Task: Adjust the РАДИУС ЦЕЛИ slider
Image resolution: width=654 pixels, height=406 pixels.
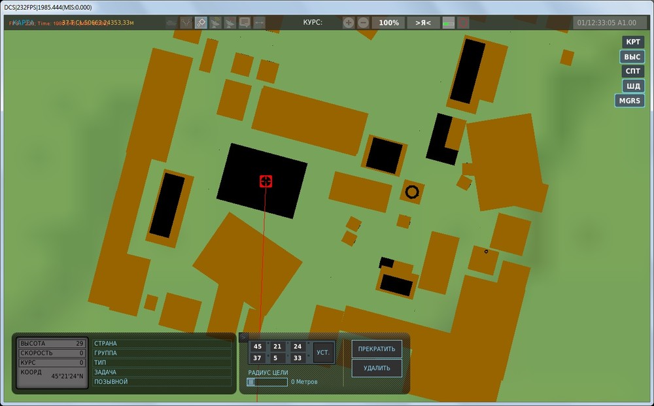Action: (267, 382)
